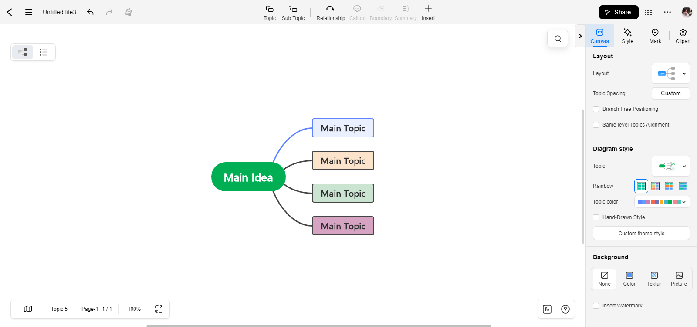Click Custom theme style button
697x327 pixels.
(x=641, y=234)
